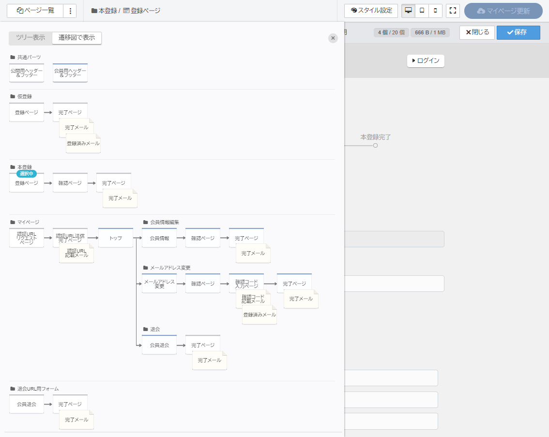This screenshot has width=549, height=437.
Task: Select メールアドレス変更 page node
Action: 159,284
